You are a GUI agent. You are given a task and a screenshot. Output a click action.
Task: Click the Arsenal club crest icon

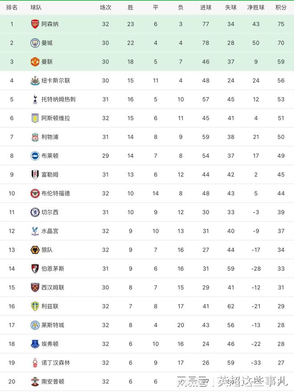pyautogui.click(x=35, y=24)
